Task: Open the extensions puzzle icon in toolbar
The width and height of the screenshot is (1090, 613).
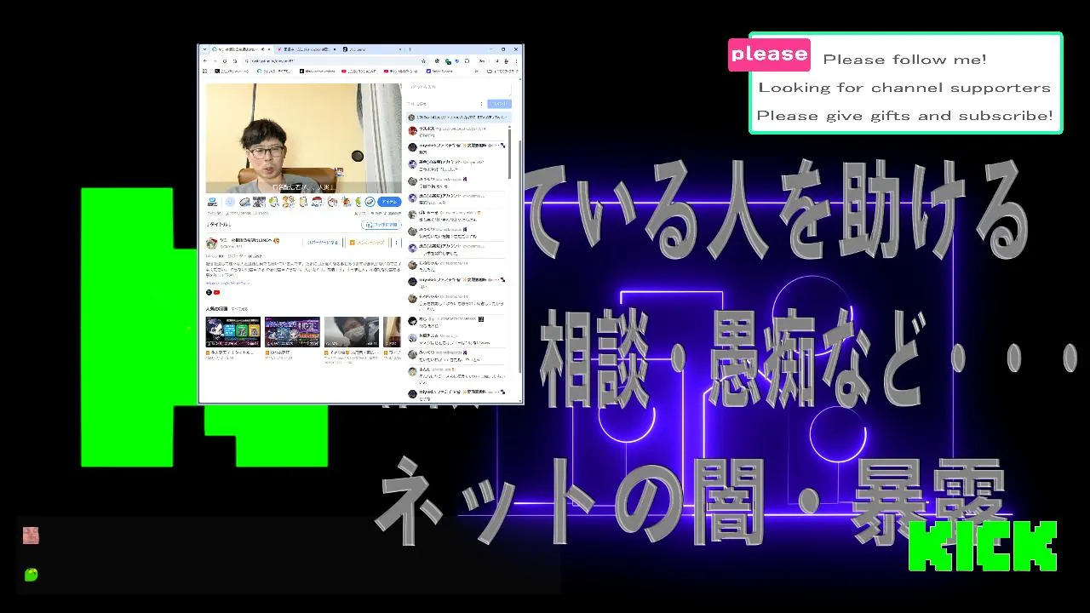Action: [467, 61]
